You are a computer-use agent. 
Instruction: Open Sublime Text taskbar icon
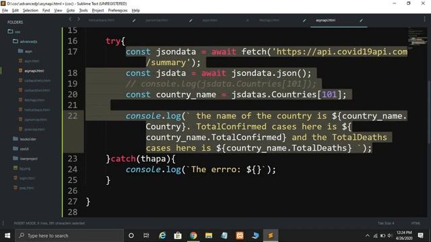271,236
